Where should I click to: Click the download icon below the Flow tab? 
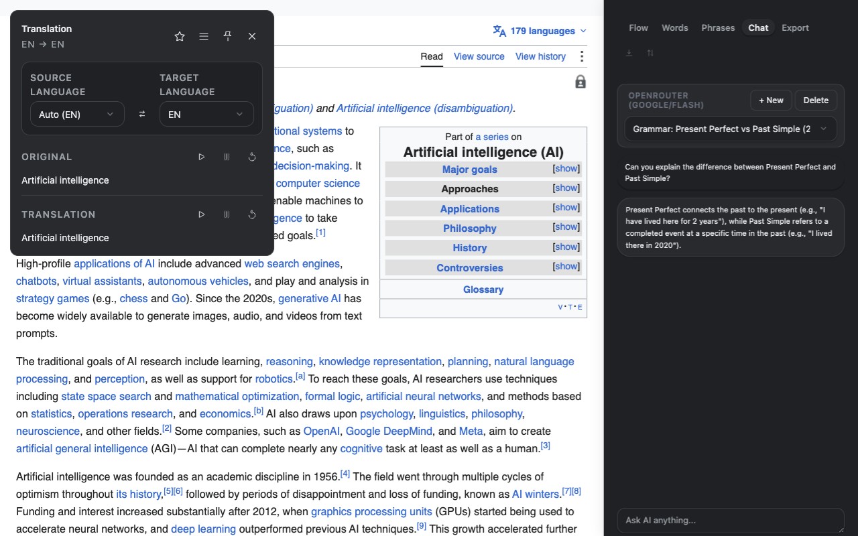pos(629,53)
